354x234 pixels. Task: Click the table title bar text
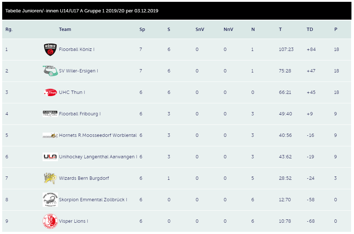tap(82, 11)
